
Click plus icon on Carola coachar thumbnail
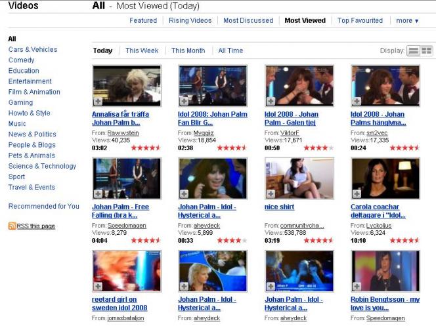click(357, 194)
